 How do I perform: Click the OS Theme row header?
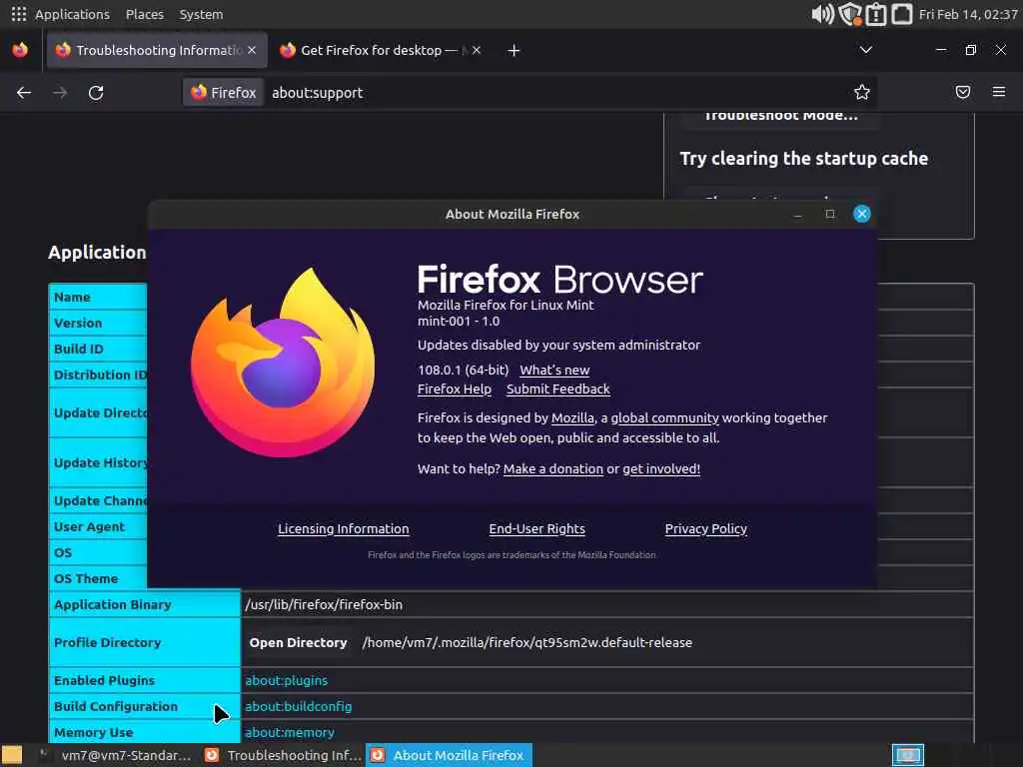[x=98, y=578]
